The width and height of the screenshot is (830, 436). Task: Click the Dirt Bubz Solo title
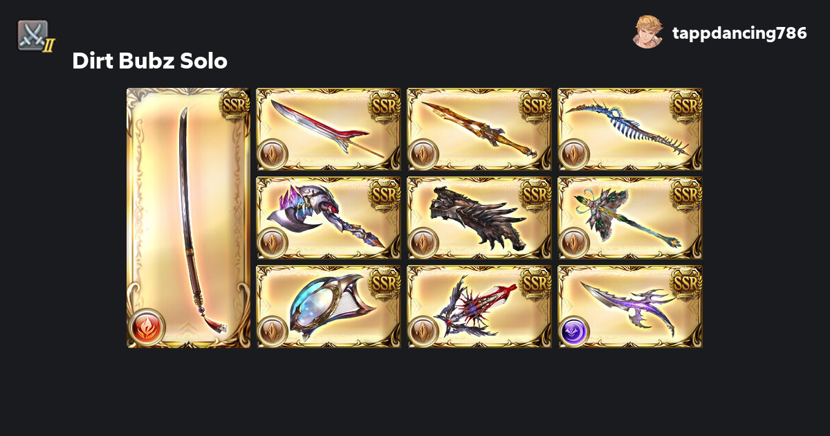tap(150, 61)
